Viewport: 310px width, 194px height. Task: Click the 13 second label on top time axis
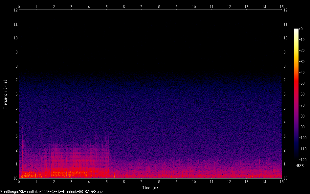(x=246, y=7)
